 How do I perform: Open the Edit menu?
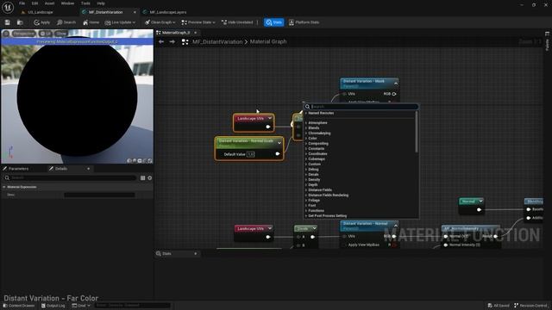(x=34, y=3)
